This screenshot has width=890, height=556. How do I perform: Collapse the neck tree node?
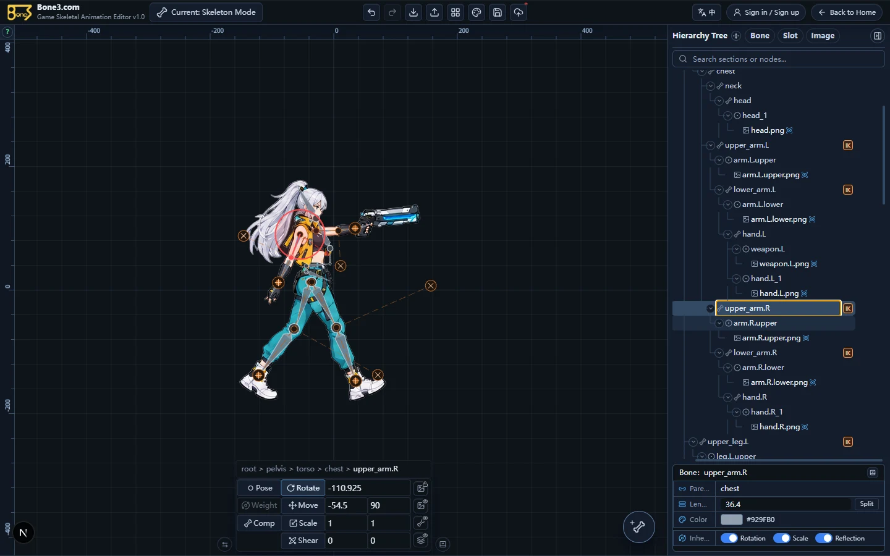711,86
